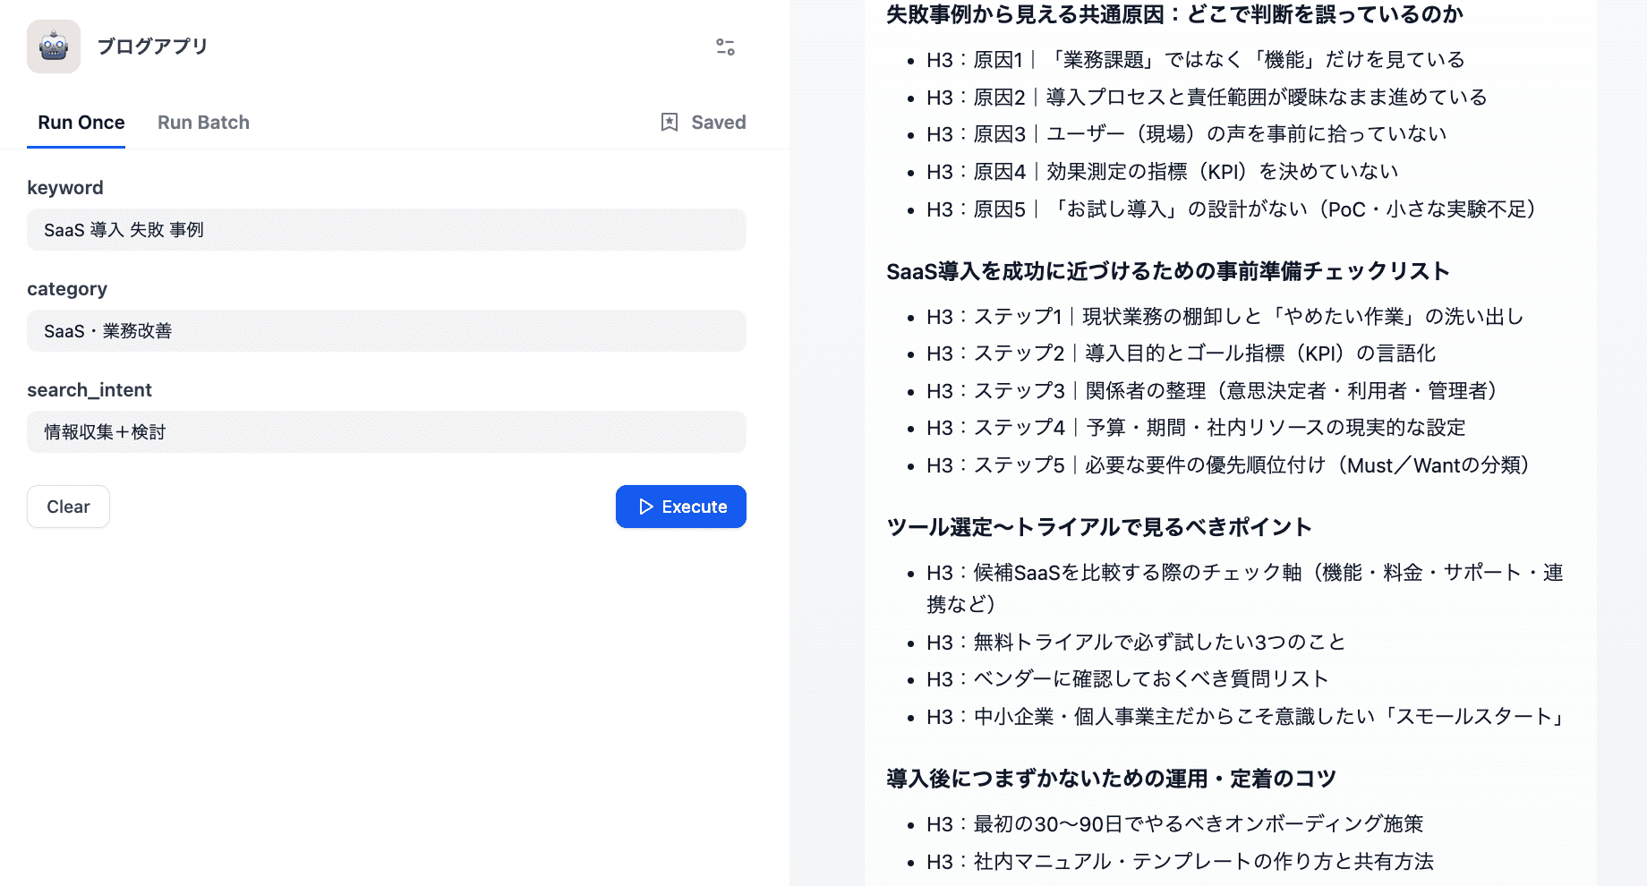
Task: Click the search_intent input field
Action: pos(387,432)
